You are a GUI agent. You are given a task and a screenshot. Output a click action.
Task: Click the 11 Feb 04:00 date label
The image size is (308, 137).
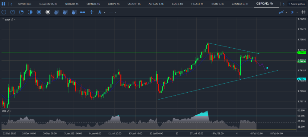pyautogui.click(x=276, y=133)
